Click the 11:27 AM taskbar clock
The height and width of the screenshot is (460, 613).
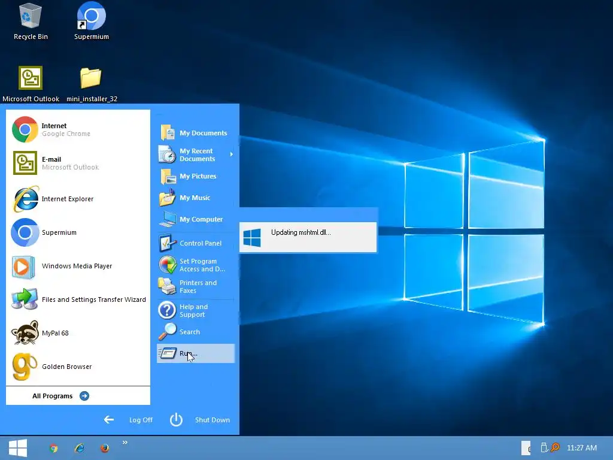point(582,448)
